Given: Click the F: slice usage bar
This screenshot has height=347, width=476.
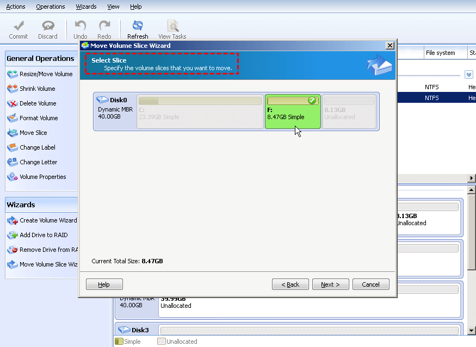Looking at the screenshot, I should click(x=293, y=101).
